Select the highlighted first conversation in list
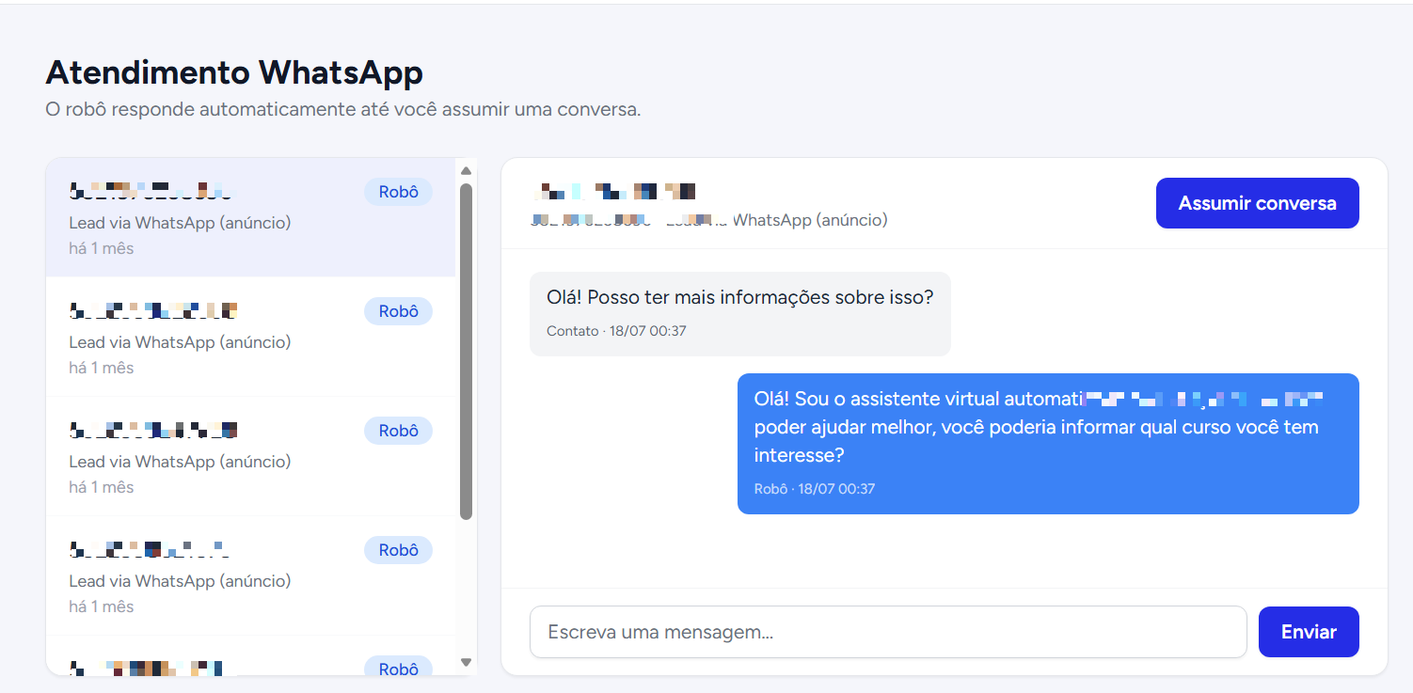The image size is (1413, 693). [250, 217]
